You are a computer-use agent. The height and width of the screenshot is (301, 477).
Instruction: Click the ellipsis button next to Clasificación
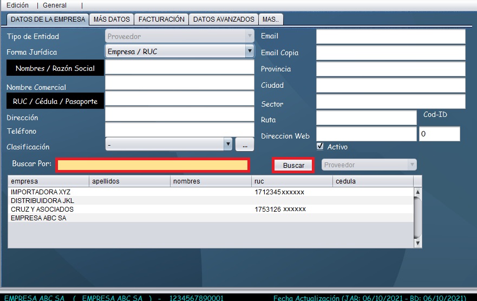(244, 145)
